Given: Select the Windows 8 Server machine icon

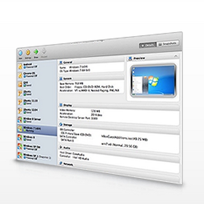Looking at the screenshot, I should (x=20, y=120).
